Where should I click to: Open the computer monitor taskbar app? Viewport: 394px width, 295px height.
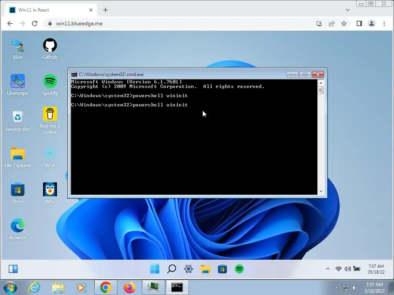pyautogui.click(x=153, y=287)
